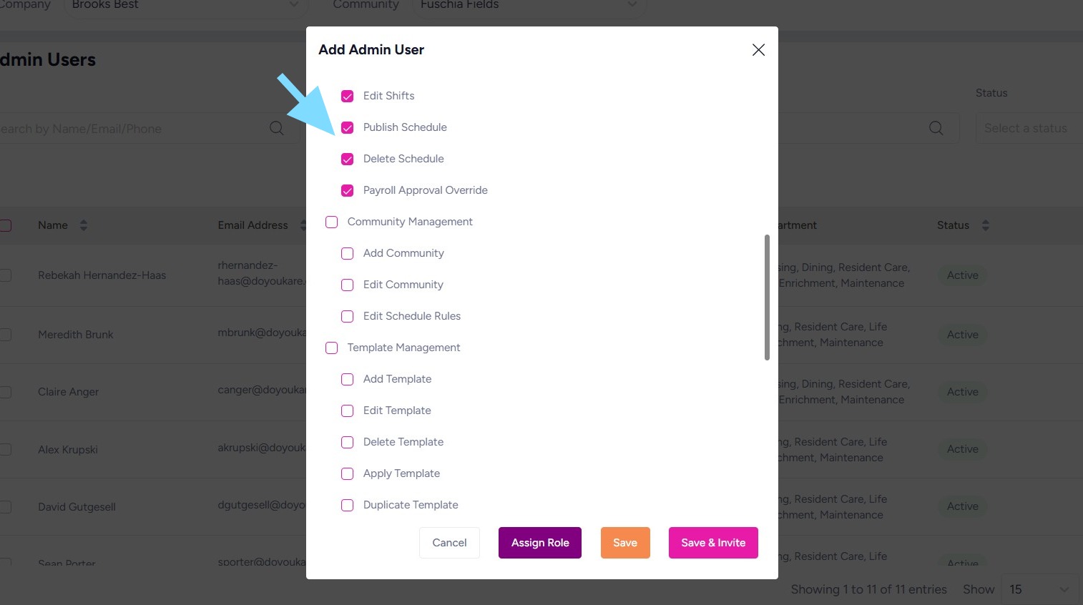Close the Add Admin User dialog
The width and height of the screenshot is (1083, 605).
click(758, 49)
